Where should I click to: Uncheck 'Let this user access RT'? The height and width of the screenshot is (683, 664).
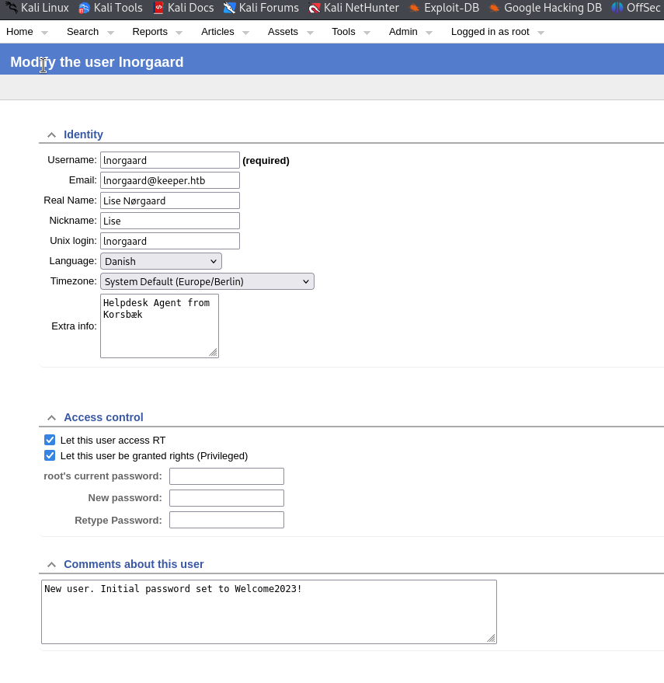50,440
